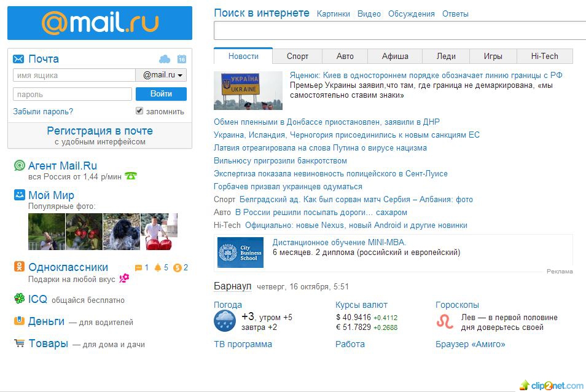The image size is (586, 392).
Task: Open Вильнюсу пригрозили банкротством link
Action: pyautogui.click(x=280, y=161)
